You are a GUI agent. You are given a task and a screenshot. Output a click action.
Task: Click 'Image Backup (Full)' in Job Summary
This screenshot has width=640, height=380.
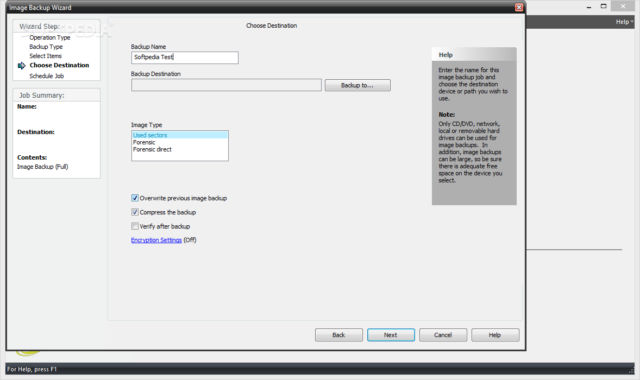43,167
